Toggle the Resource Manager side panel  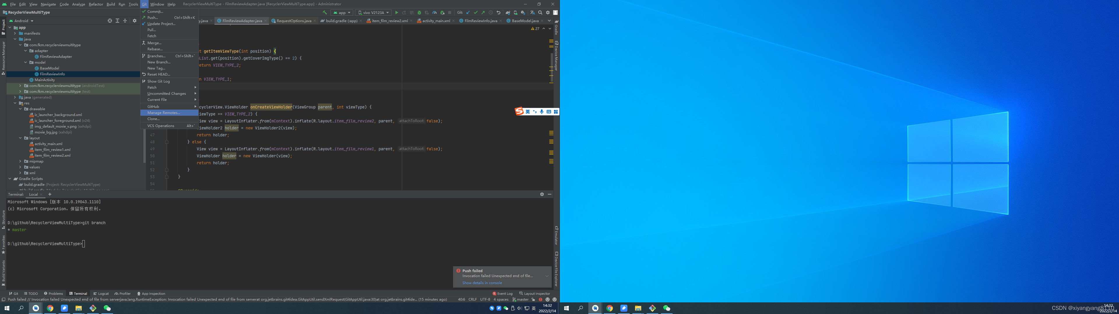tap(3, 58)
